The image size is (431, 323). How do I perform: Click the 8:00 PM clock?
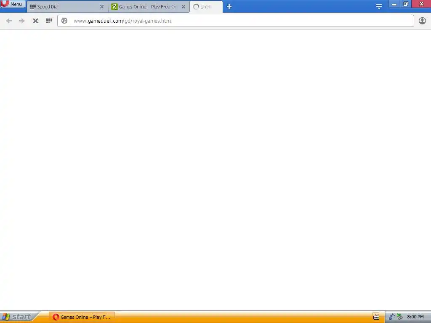pos(415,317)
